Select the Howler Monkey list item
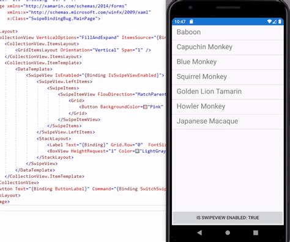 point(228,106)
